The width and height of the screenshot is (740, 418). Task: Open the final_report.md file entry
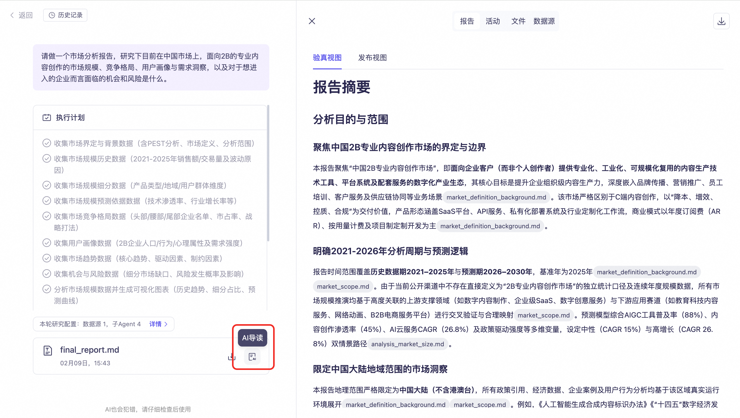[90, 350]
